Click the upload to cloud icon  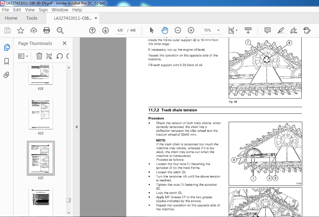[x=34, y=30]
